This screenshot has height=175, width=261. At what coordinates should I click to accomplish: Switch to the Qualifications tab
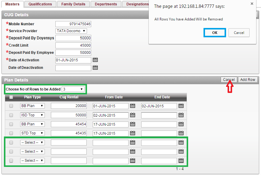click(40, 4)
